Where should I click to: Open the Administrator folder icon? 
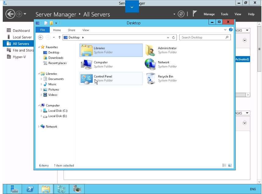[x=150, y=50]
